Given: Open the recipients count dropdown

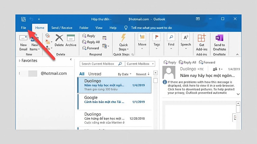Looking at the screenshot, I should [x=218, y=69].
